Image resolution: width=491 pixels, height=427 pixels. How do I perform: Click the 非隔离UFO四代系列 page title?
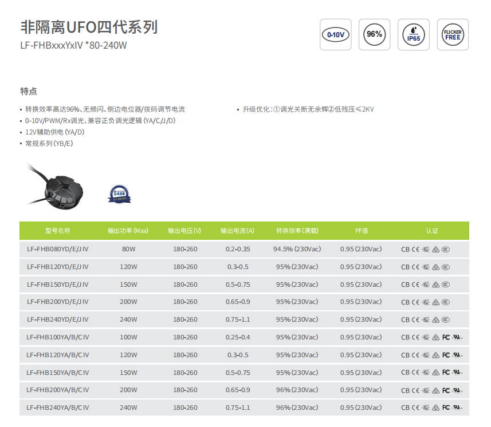(x=89, y=27)
